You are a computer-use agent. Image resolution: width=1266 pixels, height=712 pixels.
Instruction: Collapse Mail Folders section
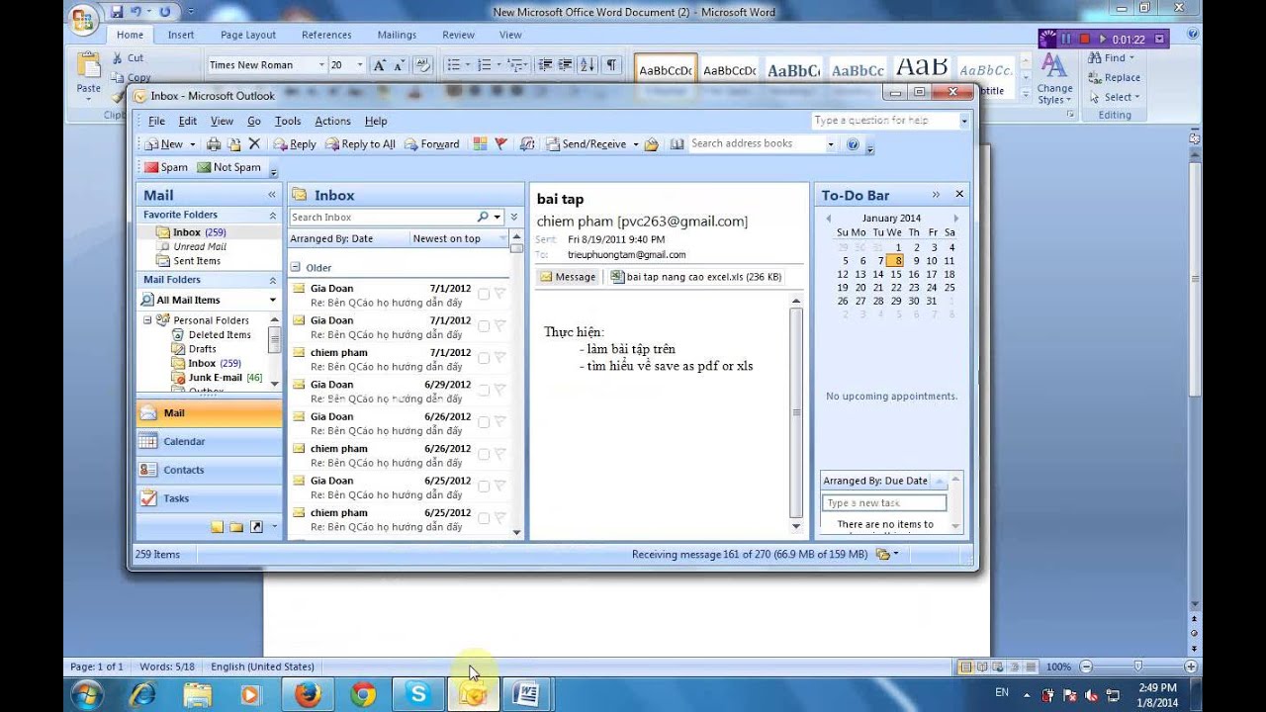[x=272, y=280]
